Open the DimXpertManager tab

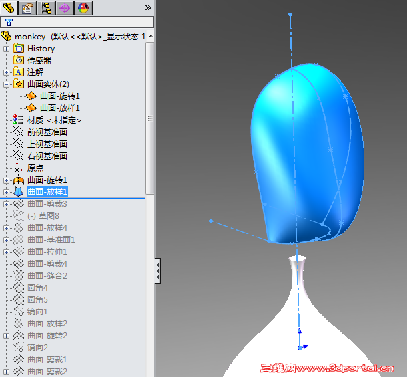[65, 8]
